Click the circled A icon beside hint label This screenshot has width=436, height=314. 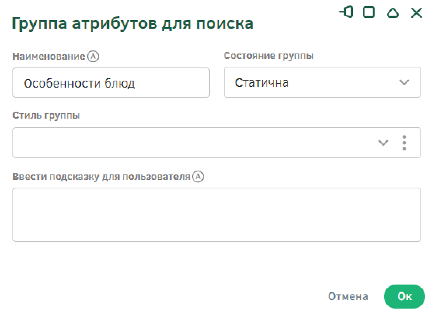tap(198, 177)
